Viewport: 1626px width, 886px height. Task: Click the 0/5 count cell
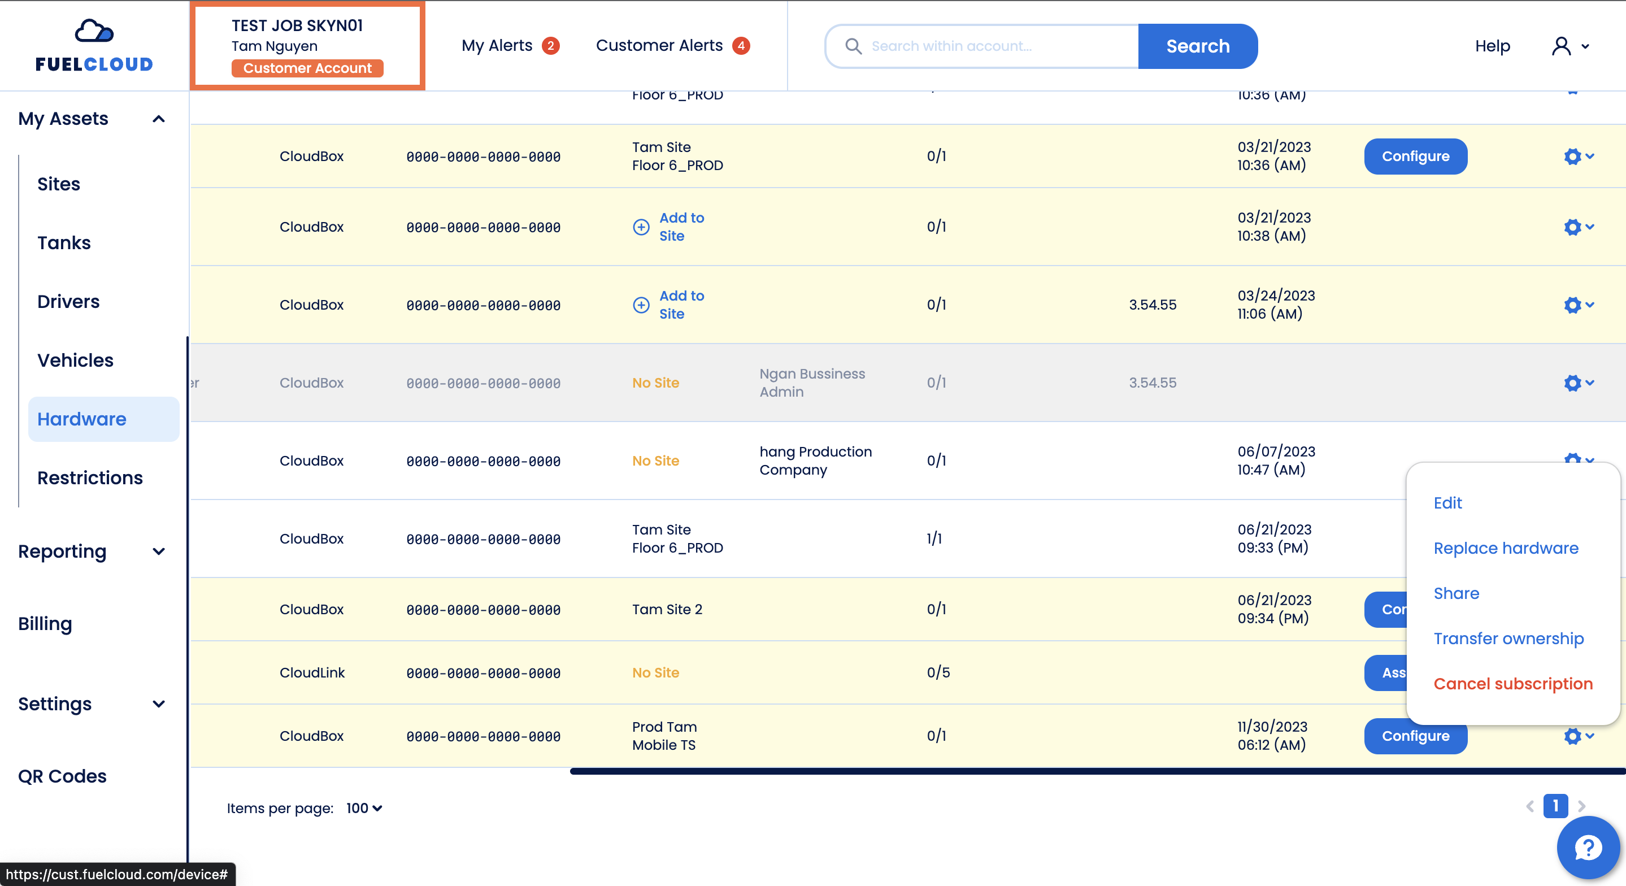tap(938, 672)
